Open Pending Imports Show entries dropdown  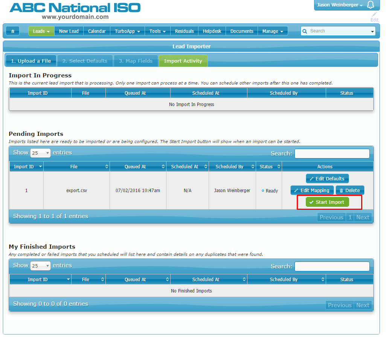point(41,153)
